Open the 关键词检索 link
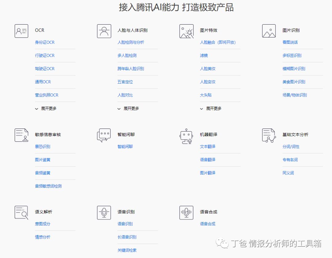The height and width of the screenshot is (258, 332). [x=127, y=250]
